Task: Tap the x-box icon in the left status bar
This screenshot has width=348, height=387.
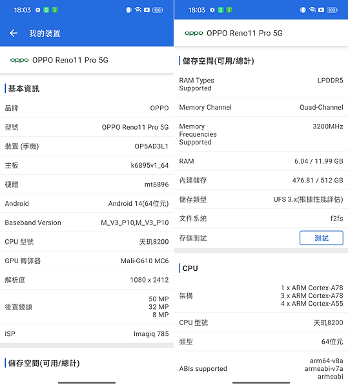Action: (x=147, y=10)
